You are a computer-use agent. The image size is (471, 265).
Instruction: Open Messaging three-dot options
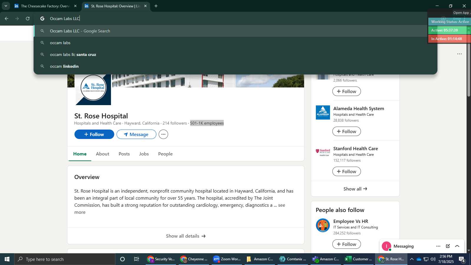(438, 246)
